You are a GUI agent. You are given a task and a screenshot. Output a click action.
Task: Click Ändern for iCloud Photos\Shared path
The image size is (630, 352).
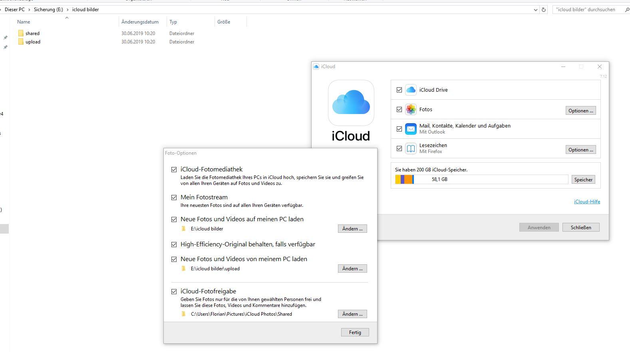(352, 314)
